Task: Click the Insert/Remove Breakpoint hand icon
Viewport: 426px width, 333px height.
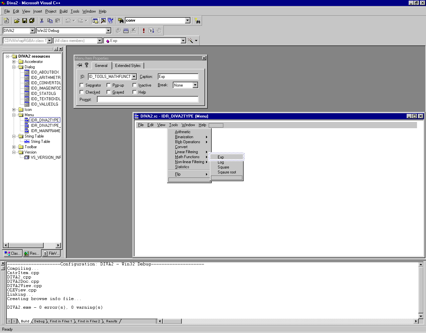Action: pyautogui.click(x=159, y=31)
